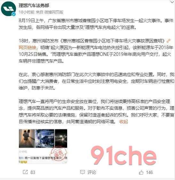Open the 网页链接 hyperlink
The height and width of the screenshot is (180, 175).
[28, 47]
